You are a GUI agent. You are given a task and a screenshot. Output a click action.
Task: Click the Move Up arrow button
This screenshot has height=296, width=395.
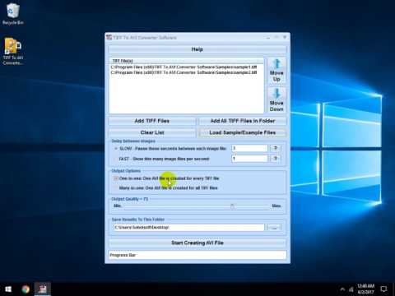pos(276,71)
